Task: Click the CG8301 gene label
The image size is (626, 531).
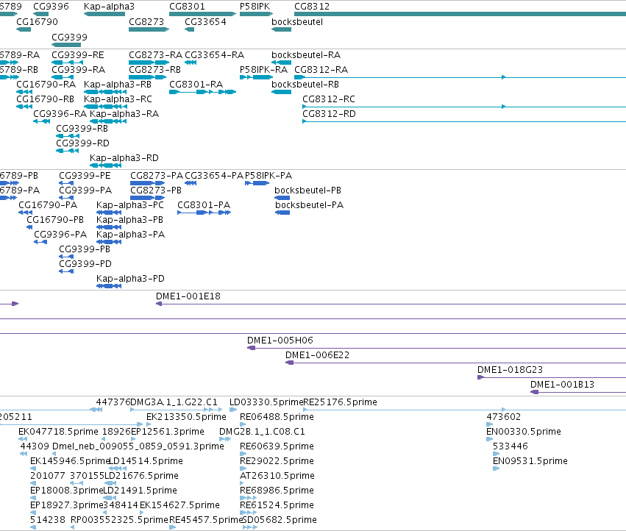Action: tap(187, 7)
